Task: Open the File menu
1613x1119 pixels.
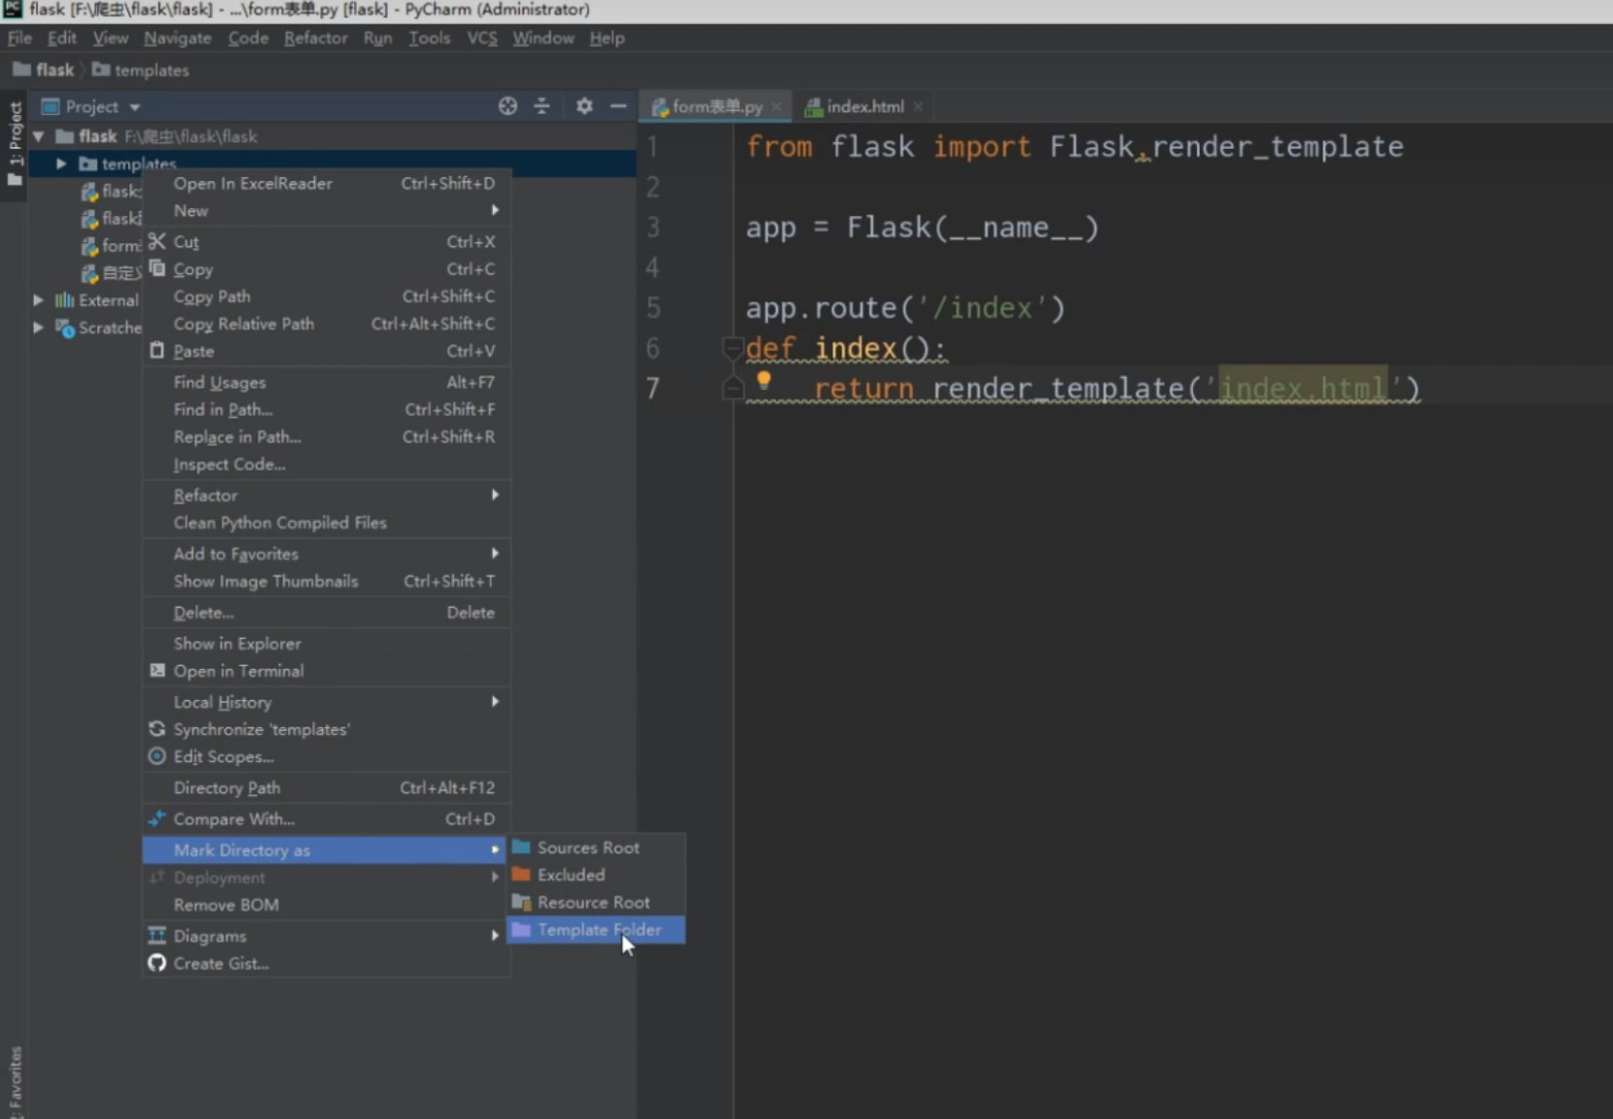Action: pyautogui.click(x=19, y=38)
